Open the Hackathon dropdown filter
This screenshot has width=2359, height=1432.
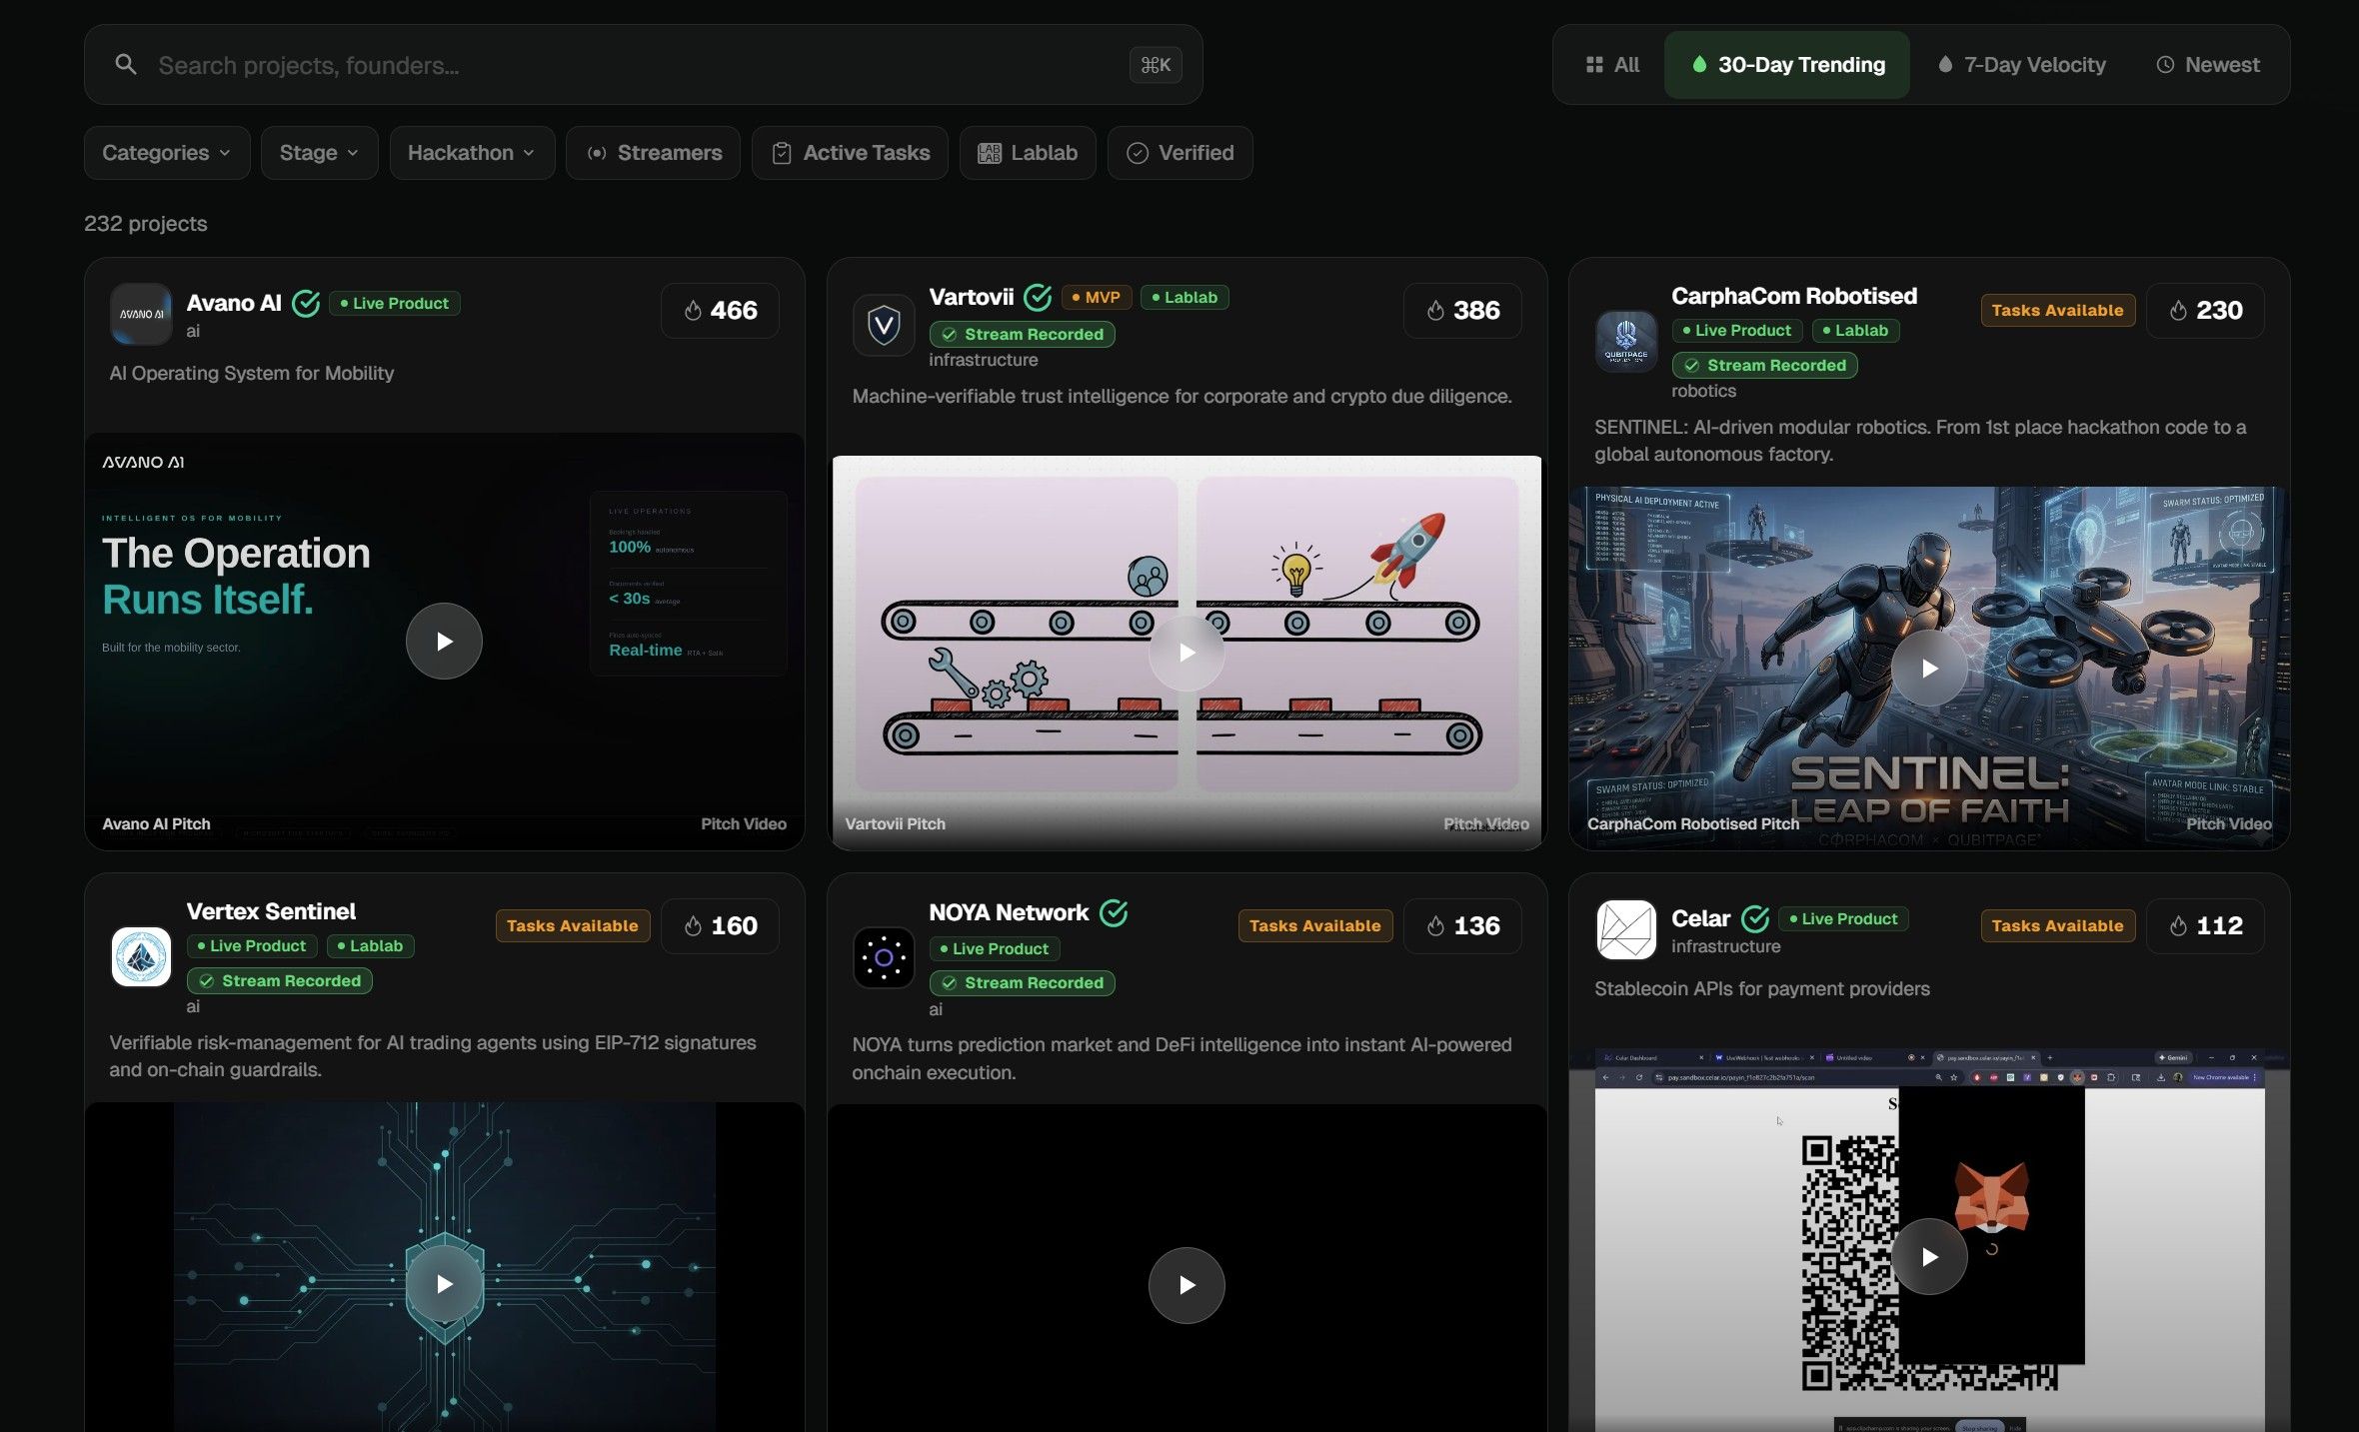[x=471, y=153]
